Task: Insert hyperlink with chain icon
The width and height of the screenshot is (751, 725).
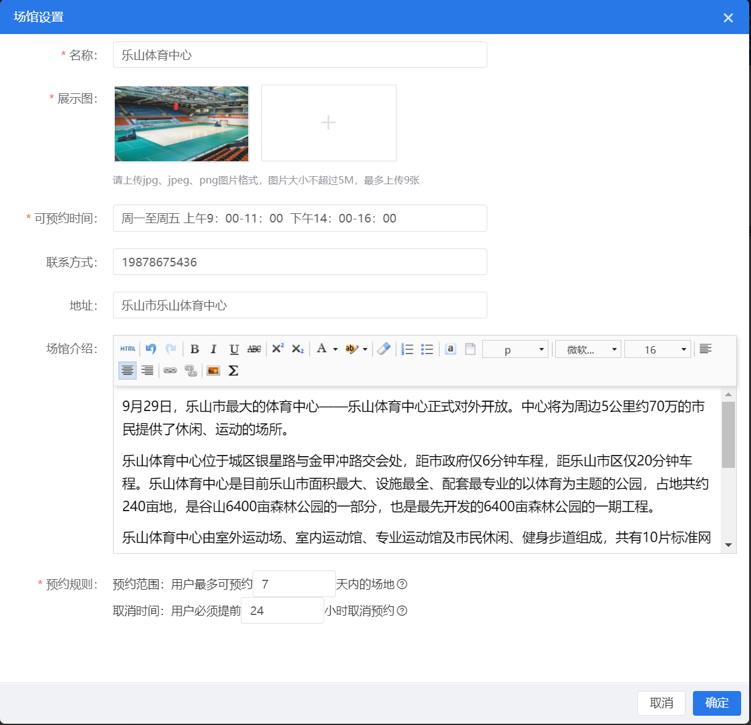Action: click(x=170, y=371)
